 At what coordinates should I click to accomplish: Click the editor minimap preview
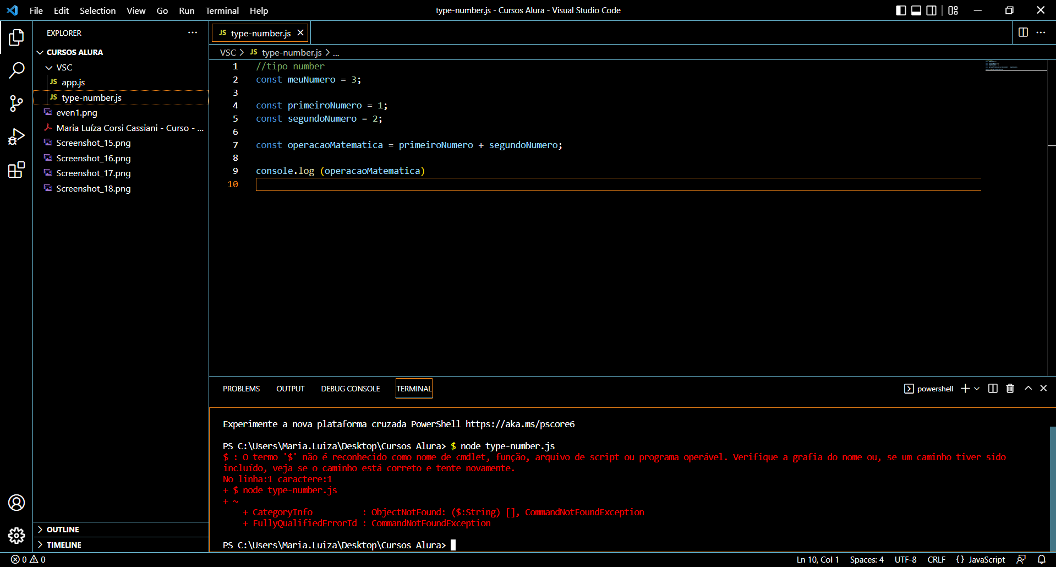click(1016, 66)
